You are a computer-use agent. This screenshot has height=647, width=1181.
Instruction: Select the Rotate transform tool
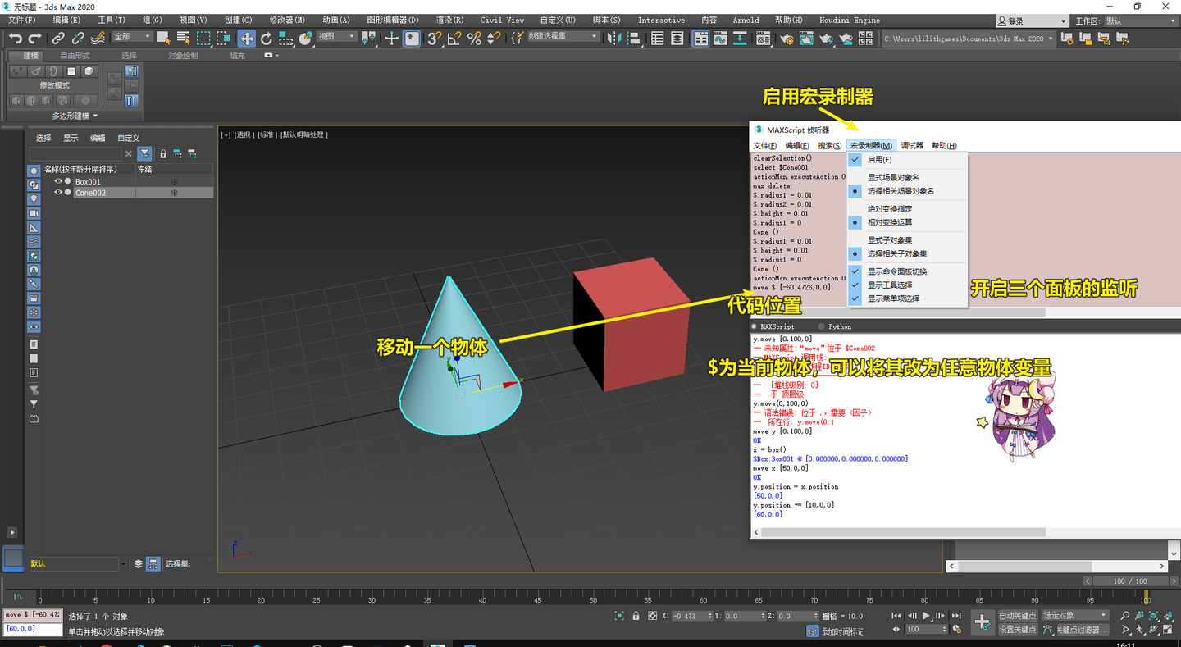pos(266,38)
